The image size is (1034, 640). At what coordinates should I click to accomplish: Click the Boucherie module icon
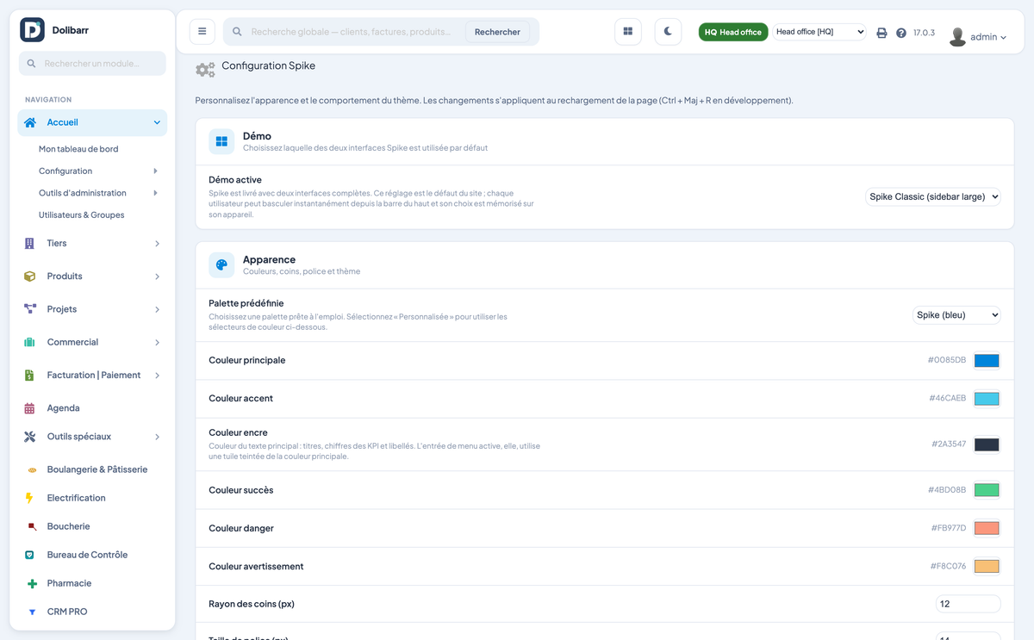coord(32,526)
